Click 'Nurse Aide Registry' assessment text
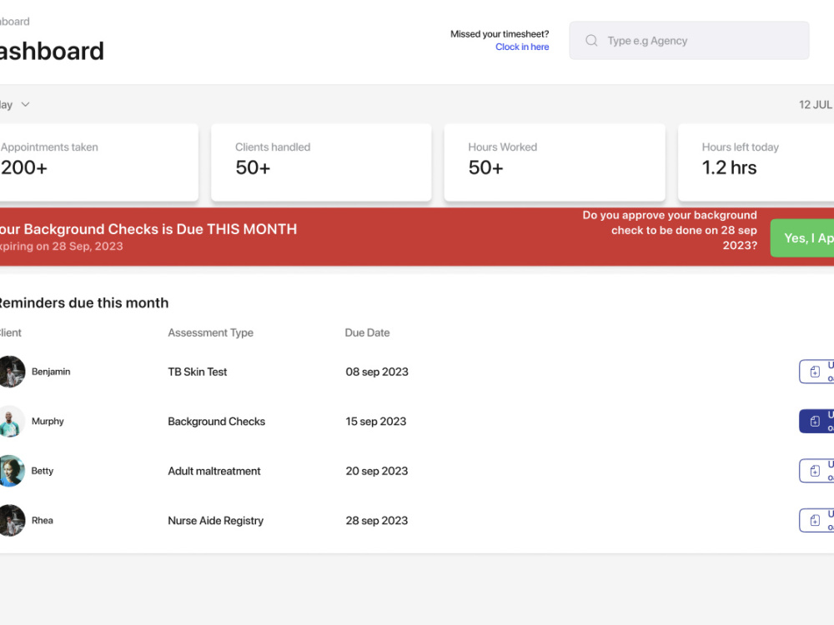 pos(215,521)
